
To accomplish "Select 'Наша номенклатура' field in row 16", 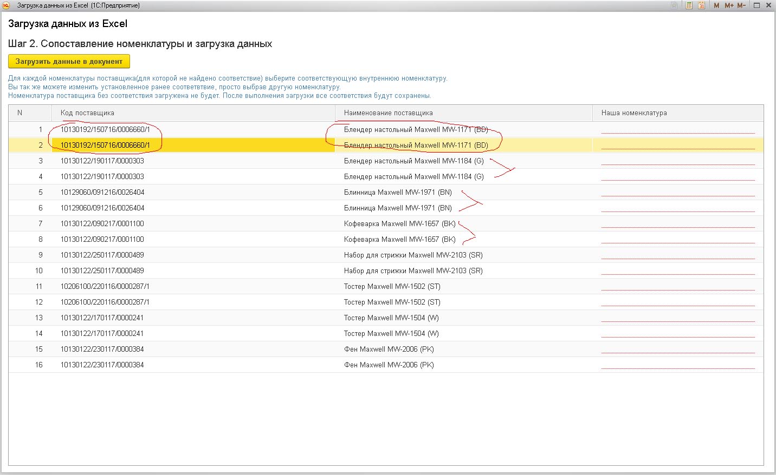I will coord(678,365).
